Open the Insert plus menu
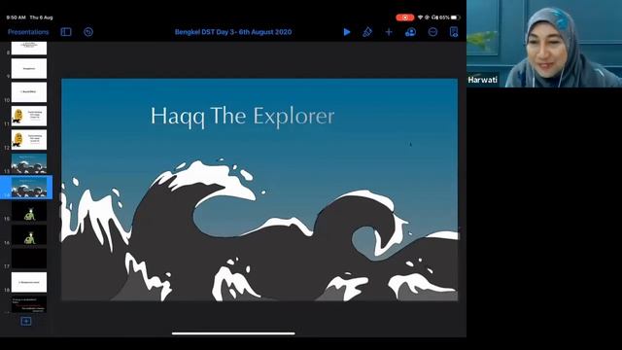This screenshot has width=622, height=350. (389, 32)
